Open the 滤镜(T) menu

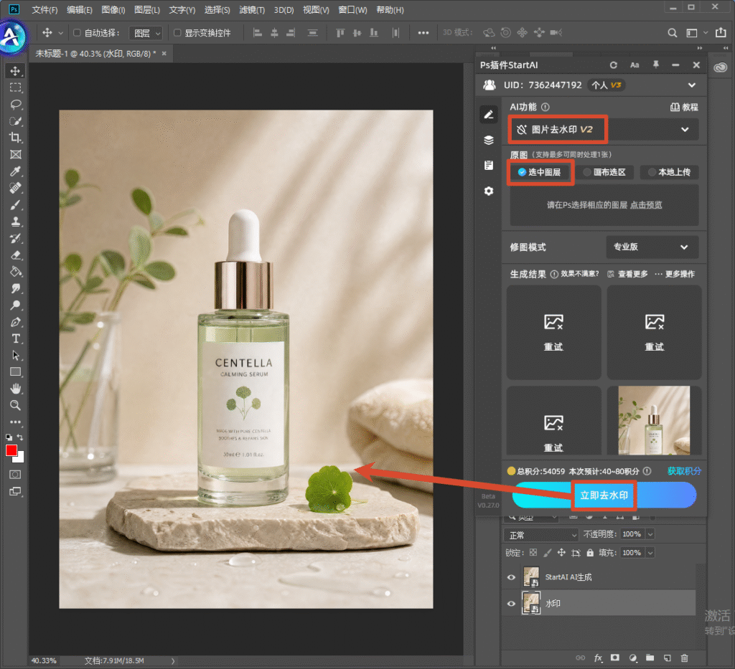point(252,10)
